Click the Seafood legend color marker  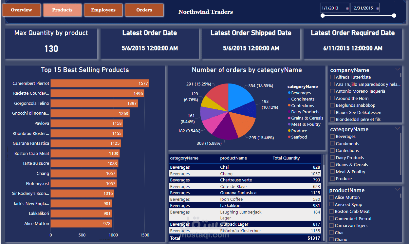tap(289, 137)
